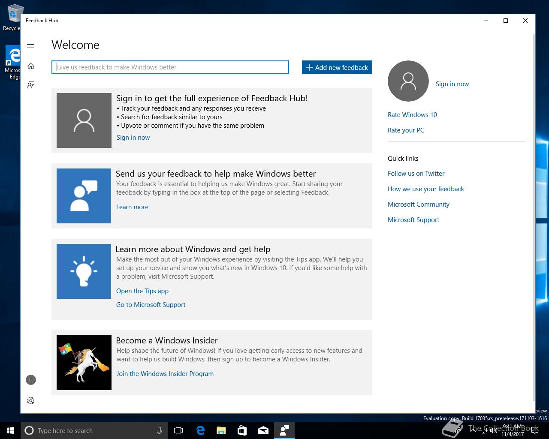Click Add new feedback button

(337, 67)
